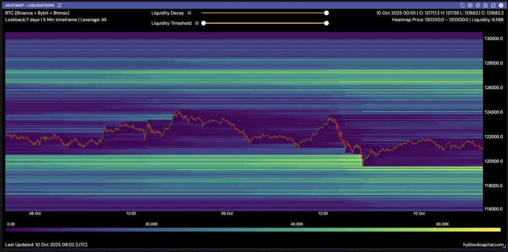Click the 40.00K mark on color legend
508x252 pixels.
pos(297,224)
